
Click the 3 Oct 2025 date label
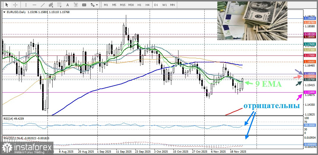click(x=161, y=151)
